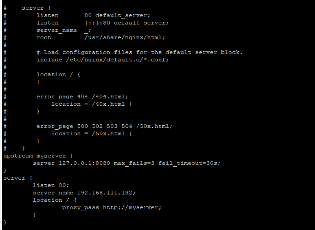This screenshot has width=315, height=230.
Task: Click 'max_fails=3' in upstream server line
Action: (134, 163)
